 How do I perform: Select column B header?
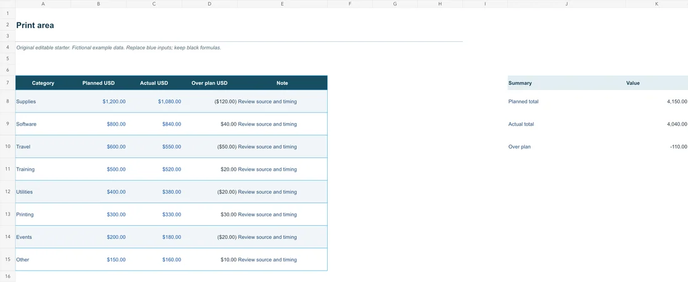tap(98, 4)
